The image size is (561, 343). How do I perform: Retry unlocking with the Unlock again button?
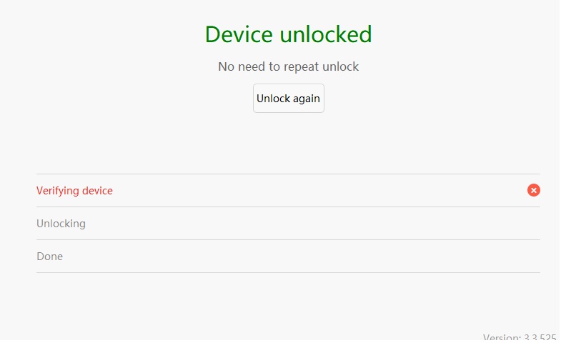click(288, 99)
